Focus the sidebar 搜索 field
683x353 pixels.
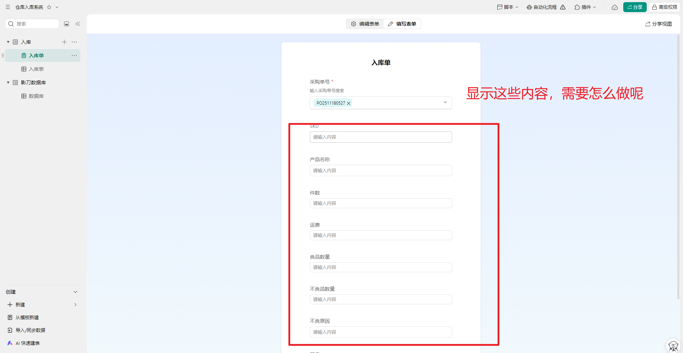click(32, 24)
